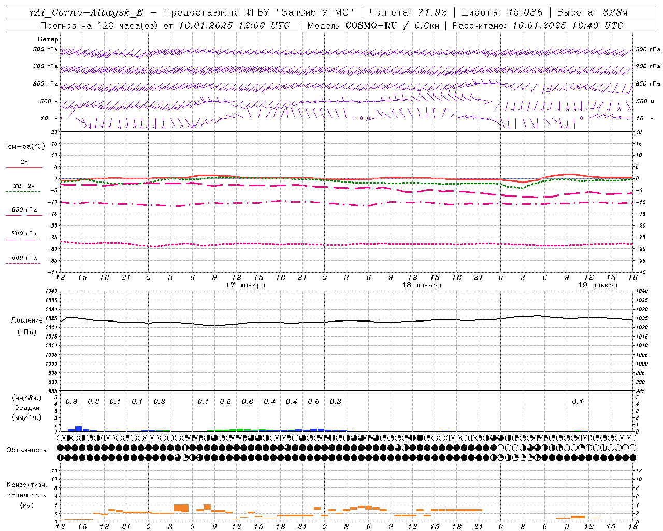The image size is (663, 531).
Task: Click the station title rAl_Gorno-Altaysk_E
Action: coord(87,12)
